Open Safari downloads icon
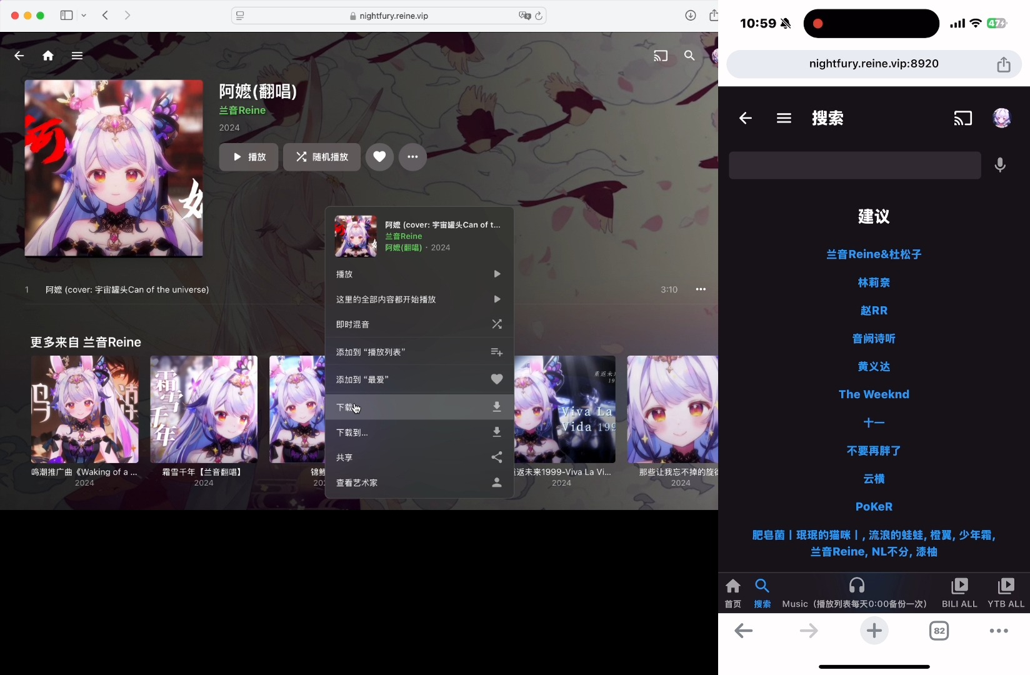 coord(691,16)
